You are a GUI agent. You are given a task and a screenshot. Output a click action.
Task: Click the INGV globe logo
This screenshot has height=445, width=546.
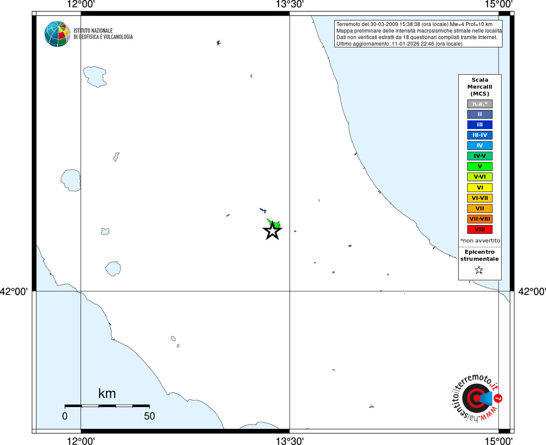point(57,34)
